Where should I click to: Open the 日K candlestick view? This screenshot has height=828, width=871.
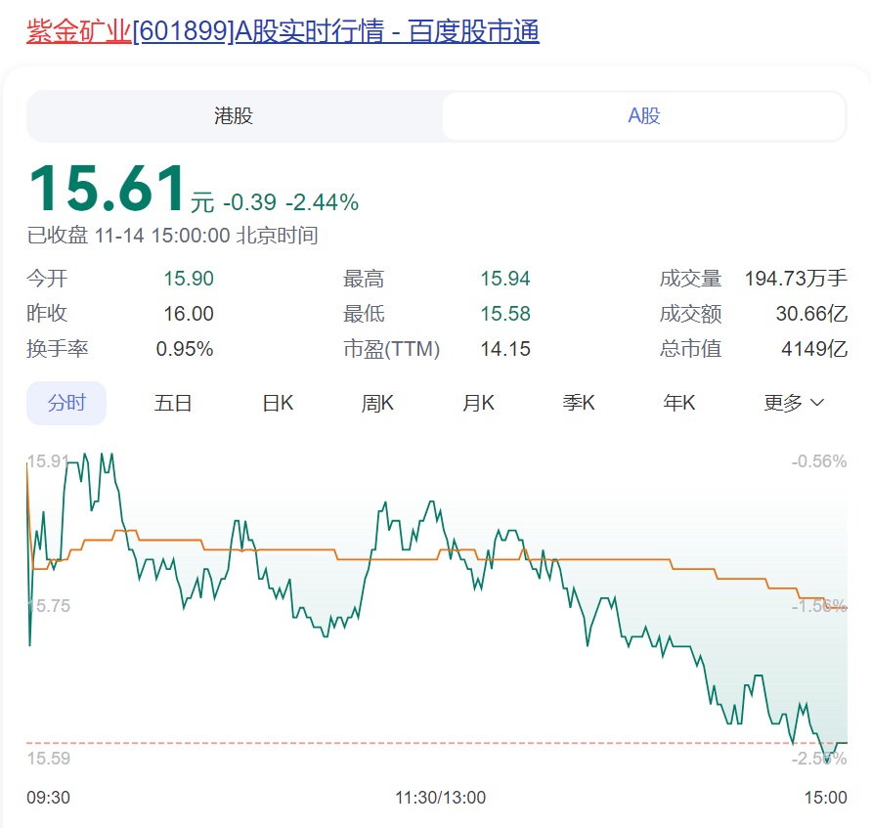click(277, 402)
